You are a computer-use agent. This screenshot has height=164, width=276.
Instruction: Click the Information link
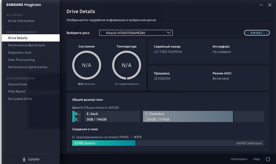point(239,159)
